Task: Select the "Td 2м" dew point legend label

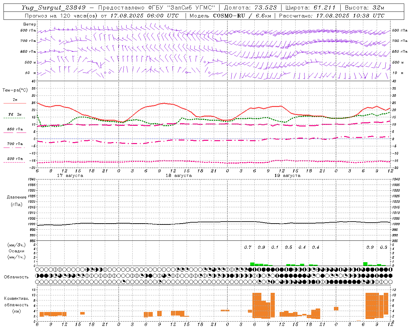Action: click(x=15, y=114)
